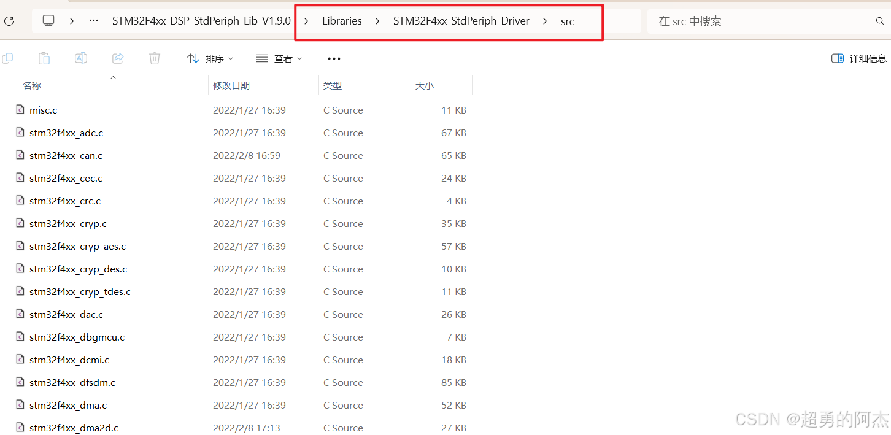Click the 85 KB size of stm32f4xx_dfsdm.c

click(x=453, y=383)
